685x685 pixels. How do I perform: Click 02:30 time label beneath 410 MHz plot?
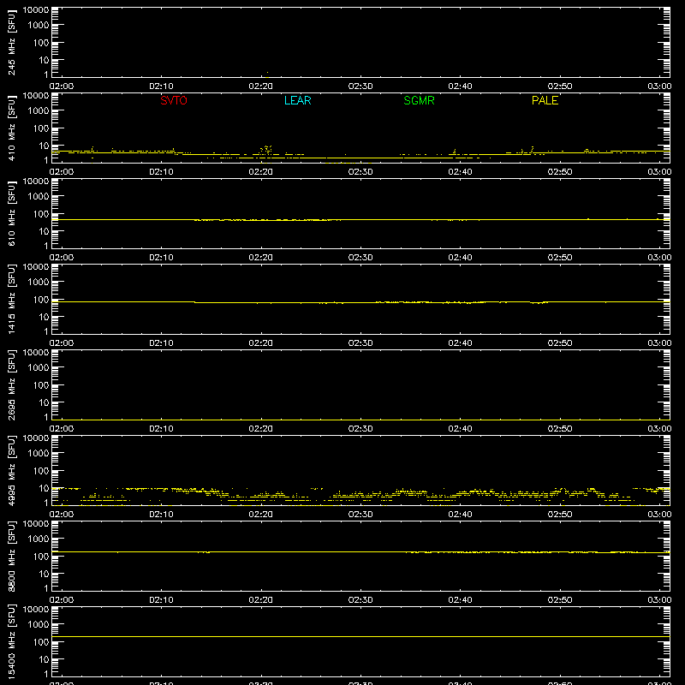pyautogui.click(x=360, y=172)
